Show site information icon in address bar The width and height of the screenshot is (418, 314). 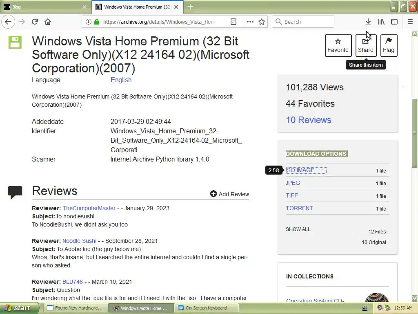point(88,22)
